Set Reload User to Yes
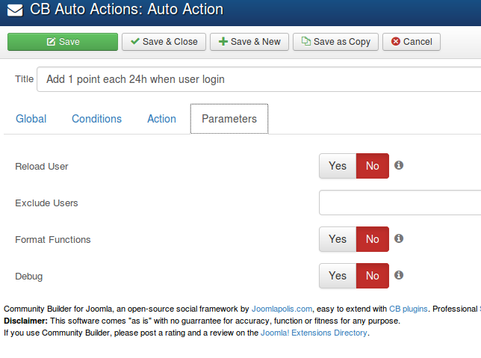481x358 pixels. point(338,166)
